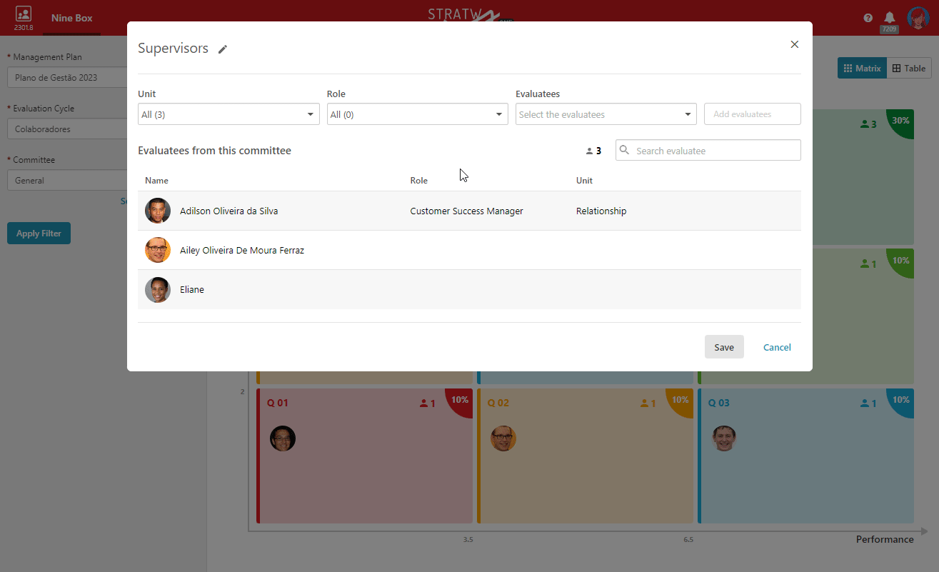Select the Ailey Oliveira De Moura Ferraz name
This screenshot has height=572, width=939.
[242, 251]
